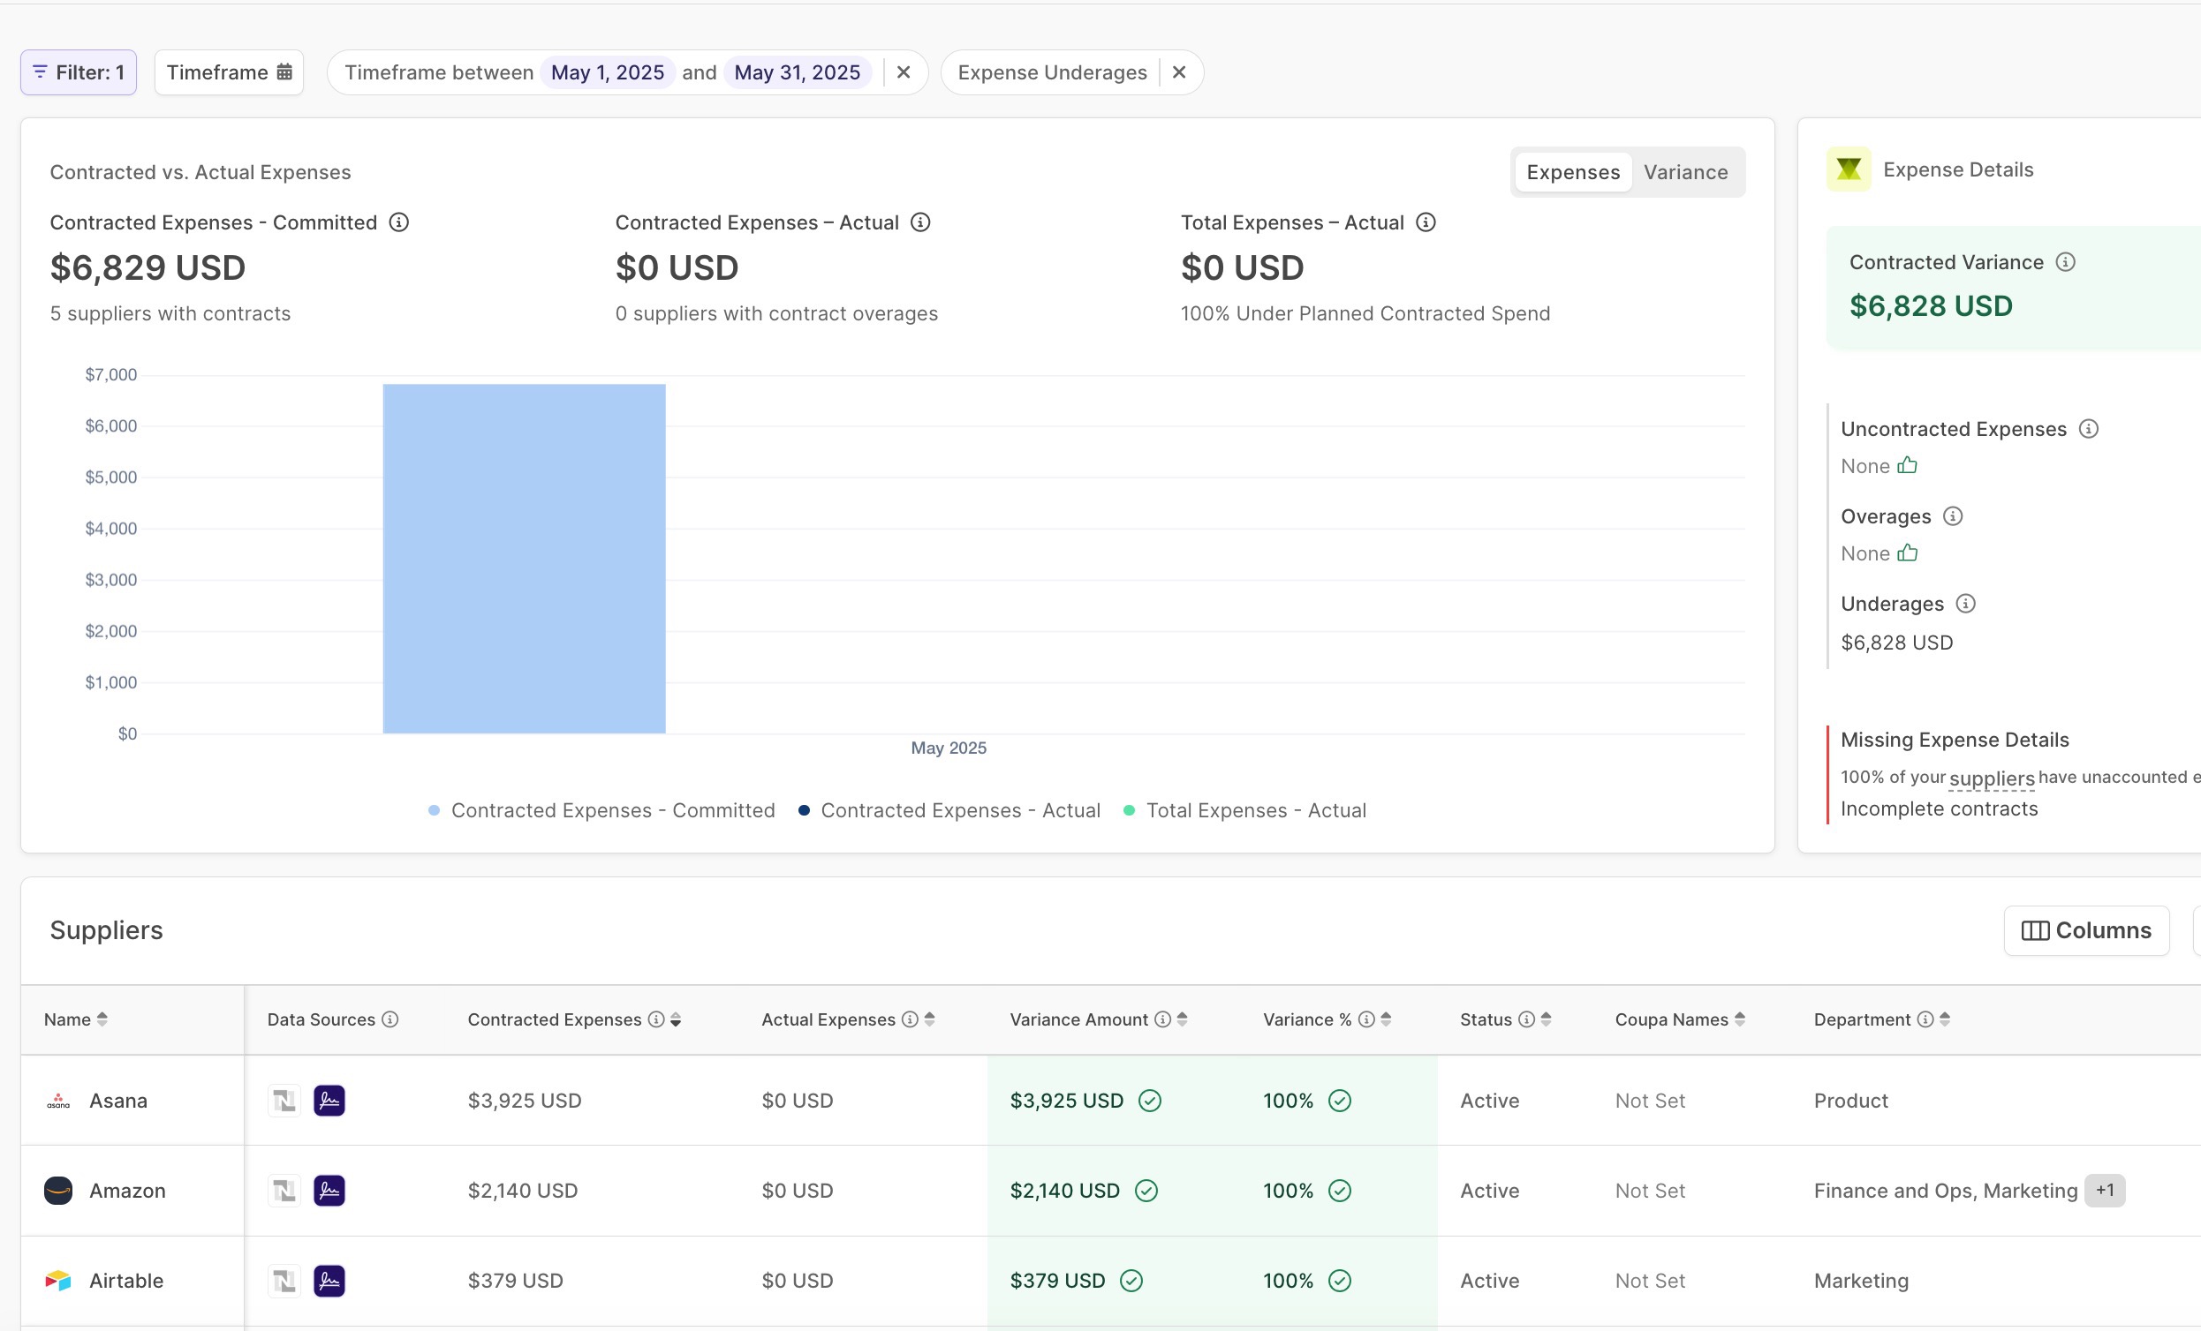Click Asana's purple signature data source icon
Viewport: 2201px width, 1331px height.
[329, 1101]
